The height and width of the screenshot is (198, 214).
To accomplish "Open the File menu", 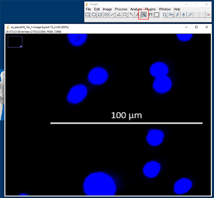I will point(88,9).
